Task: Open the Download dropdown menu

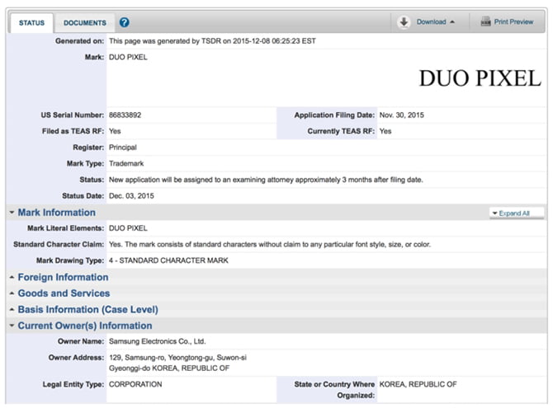Action: [x=436, y=22]
